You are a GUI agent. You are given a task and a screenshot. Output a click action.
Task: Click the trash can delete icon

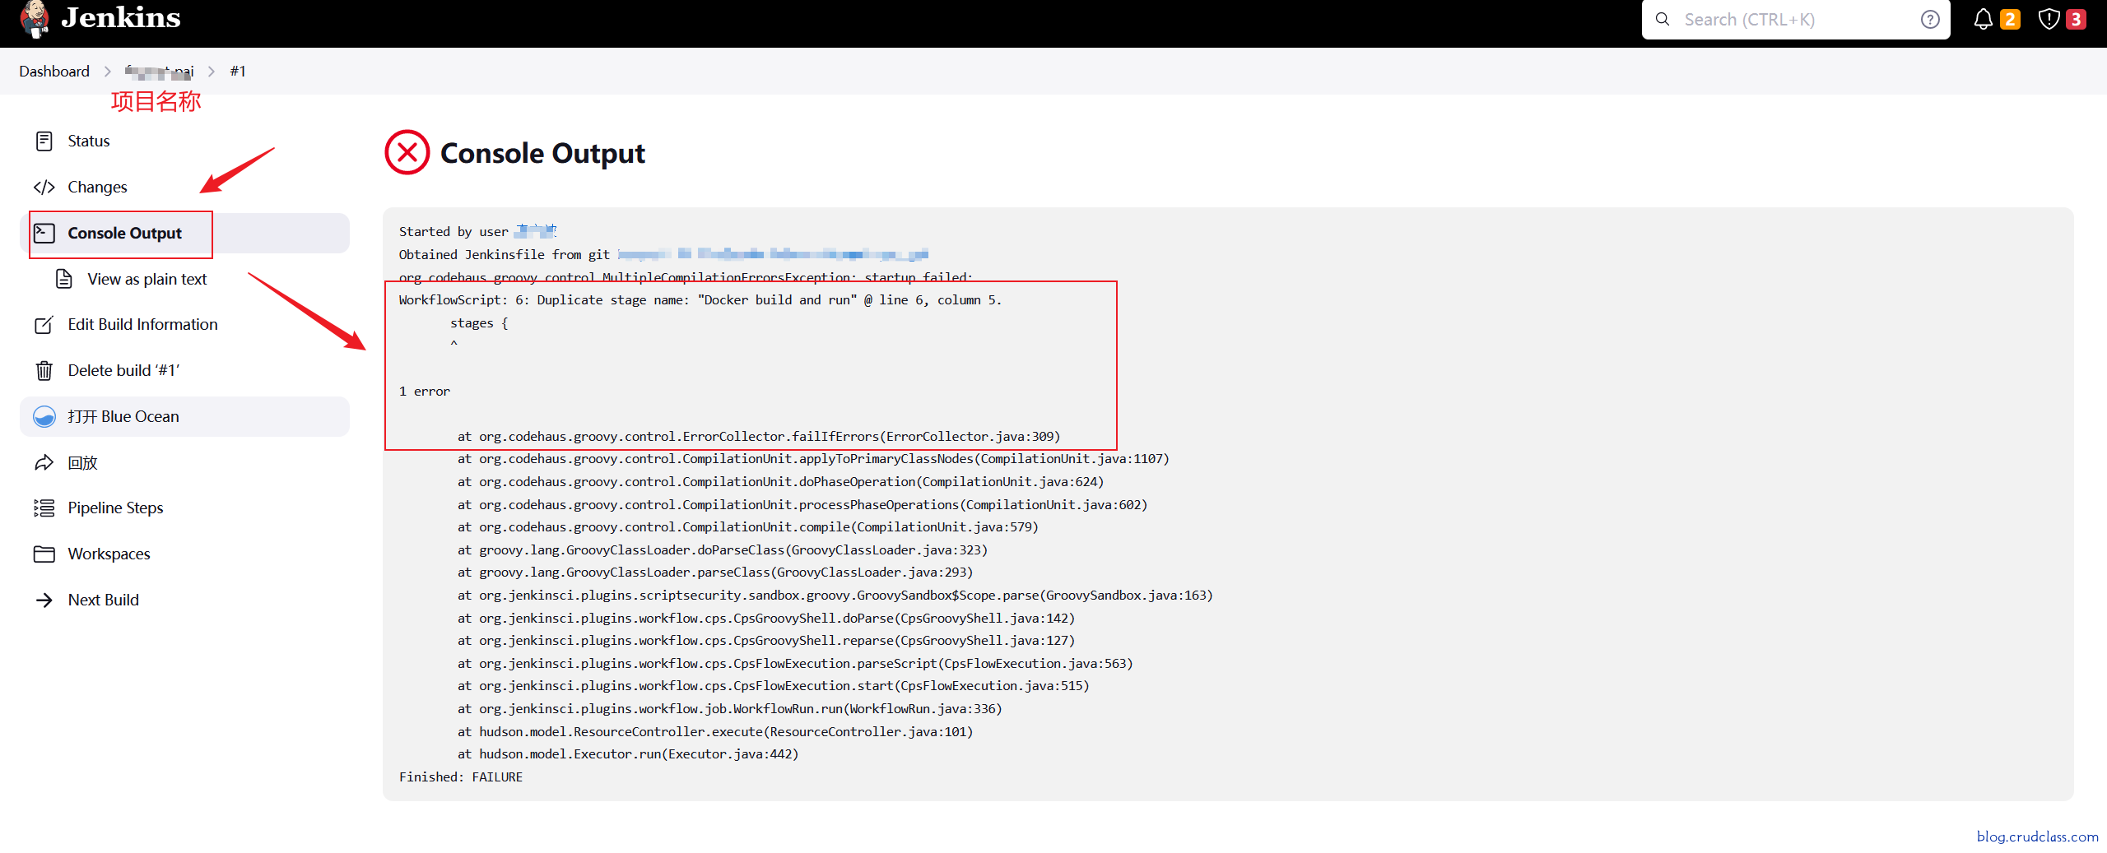click(44, 371)
